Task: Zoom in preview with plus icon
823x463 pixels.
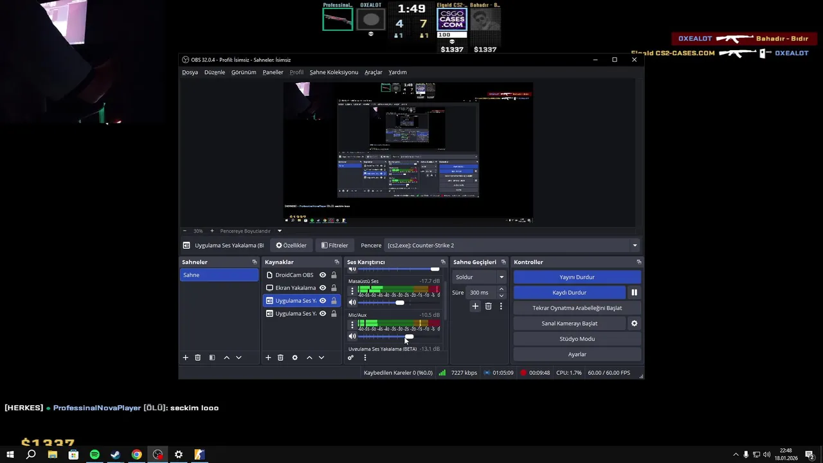Action: tap(212, 231)
